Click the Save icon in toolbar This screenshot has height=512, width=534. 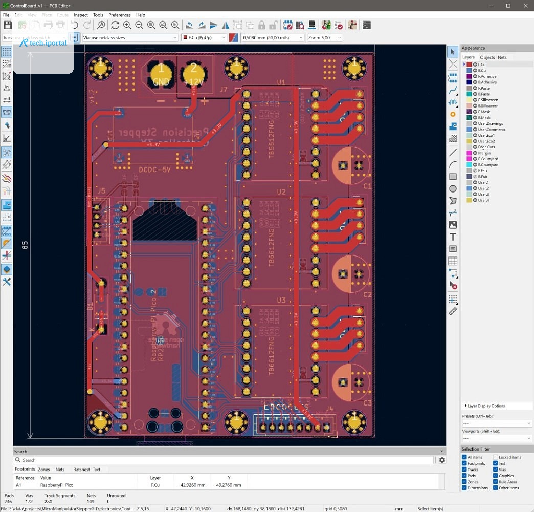click(x=8, y=25)
